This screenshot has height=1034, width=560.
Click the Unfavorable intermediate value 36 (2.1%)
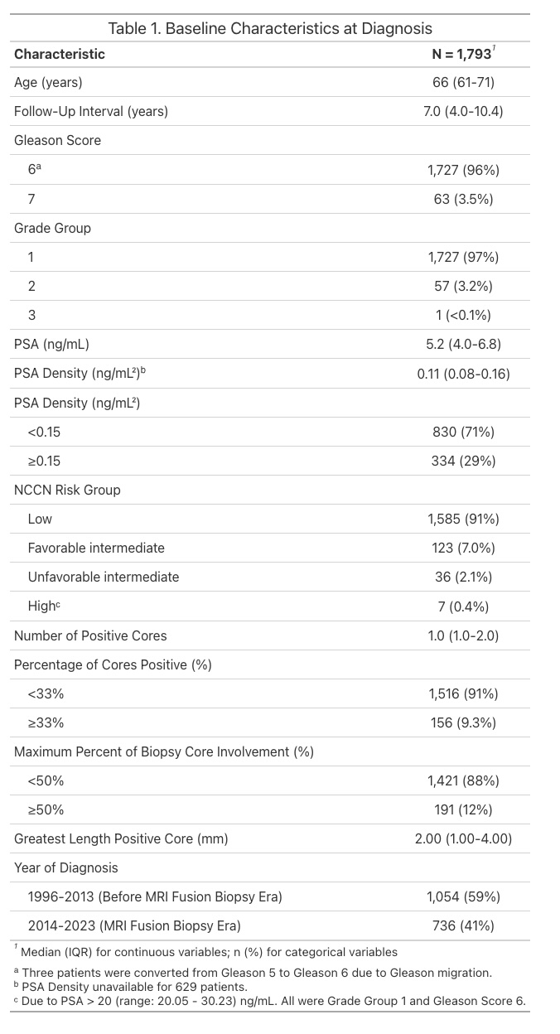pyautogui.click(x=463, y=577)
